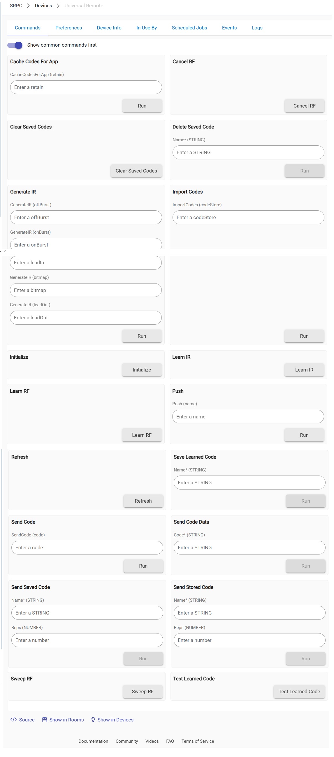Click the Test Learned Code button
Viewport: 334px width, 757px height.
point(299,691)
